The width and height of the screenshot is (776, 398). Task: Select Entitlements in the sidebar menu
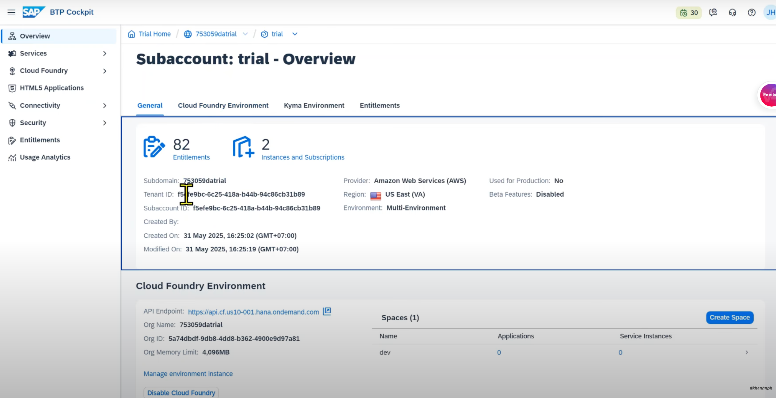tap(59, 140)
